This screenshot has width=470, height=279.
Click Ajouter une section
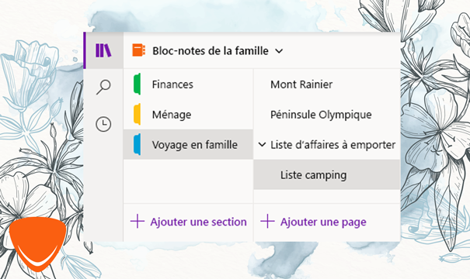click(198, 222)
